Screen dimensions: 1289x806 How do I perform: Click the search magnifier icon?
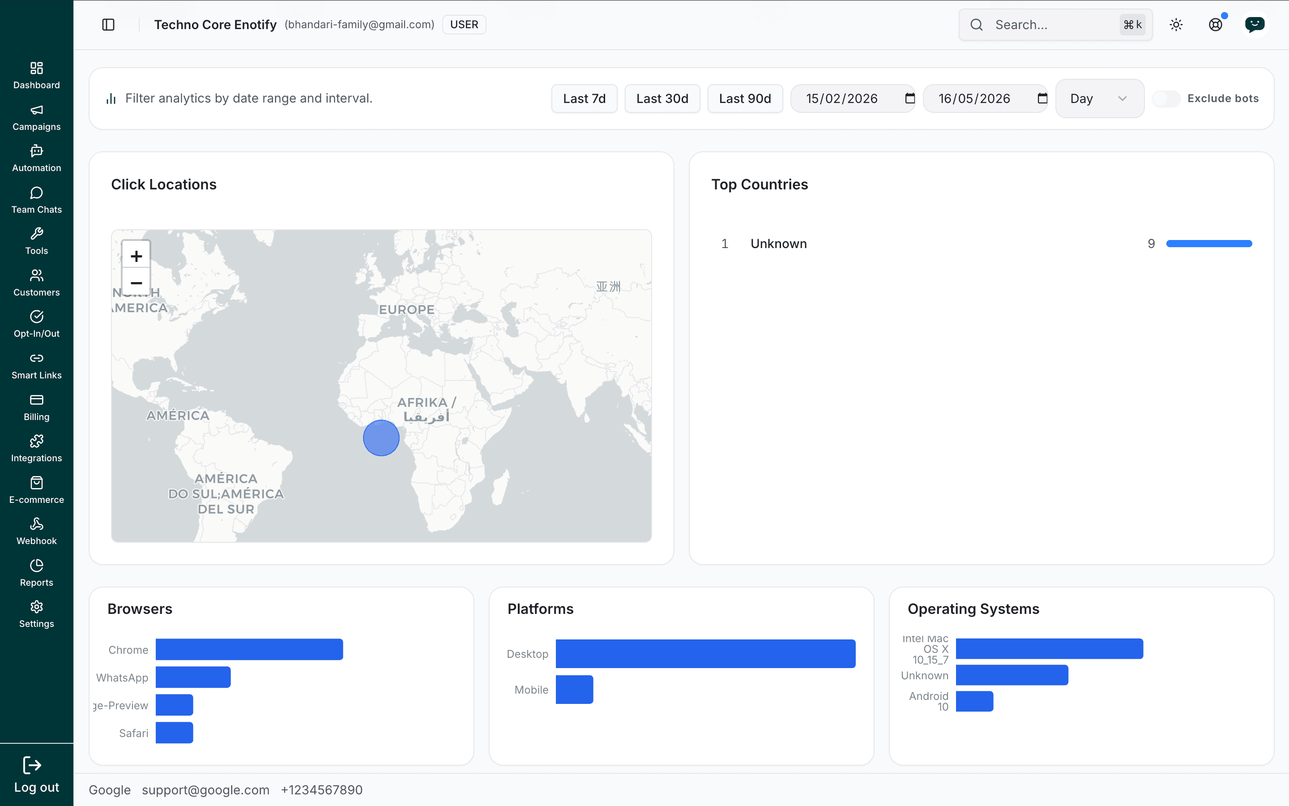(x=976, y=25)
